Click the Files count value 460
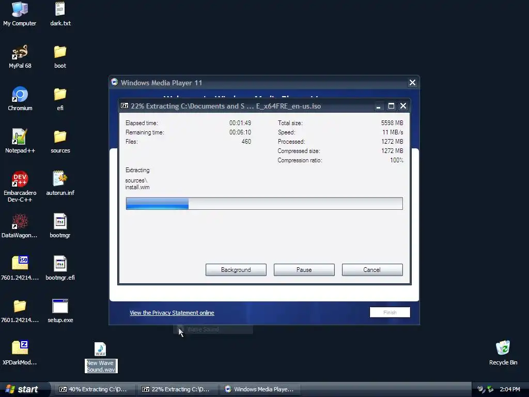529x397 pixels. point(246,142)
